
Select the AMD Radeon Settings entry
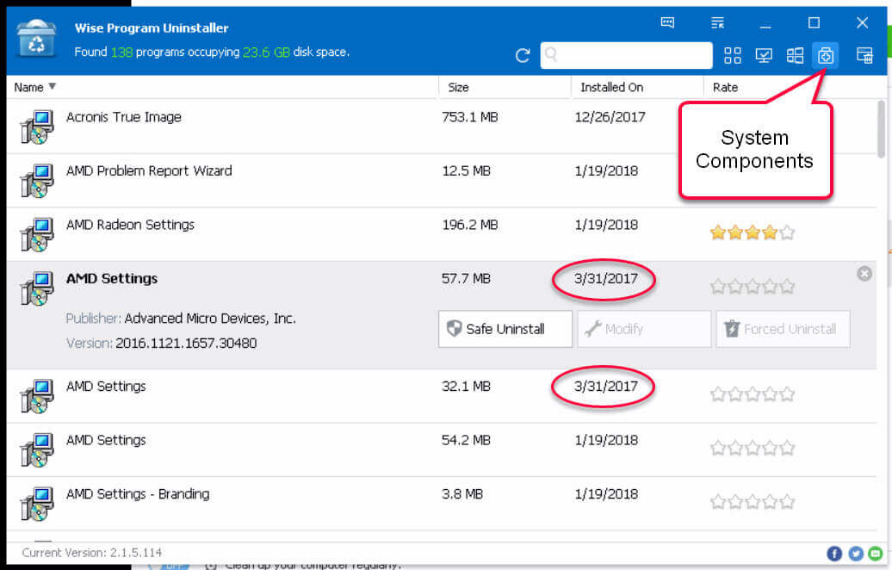click(x=442, y=234)
